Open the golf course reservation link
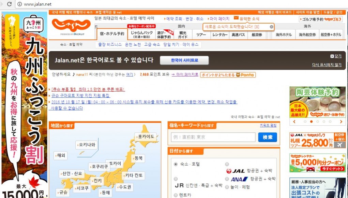348x198 pixels. click(321, 19)
